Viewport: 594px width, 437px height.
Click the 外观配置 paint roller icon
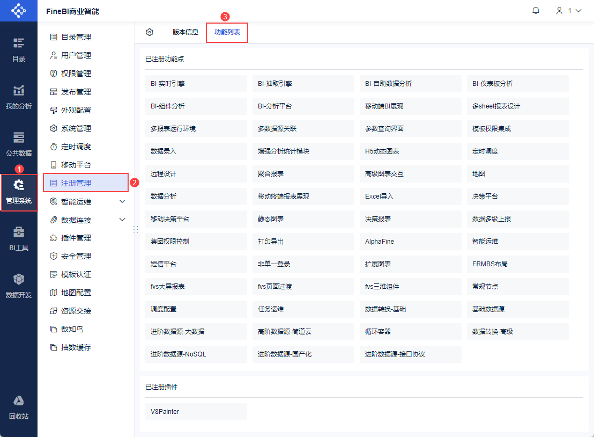coord(54,110)
